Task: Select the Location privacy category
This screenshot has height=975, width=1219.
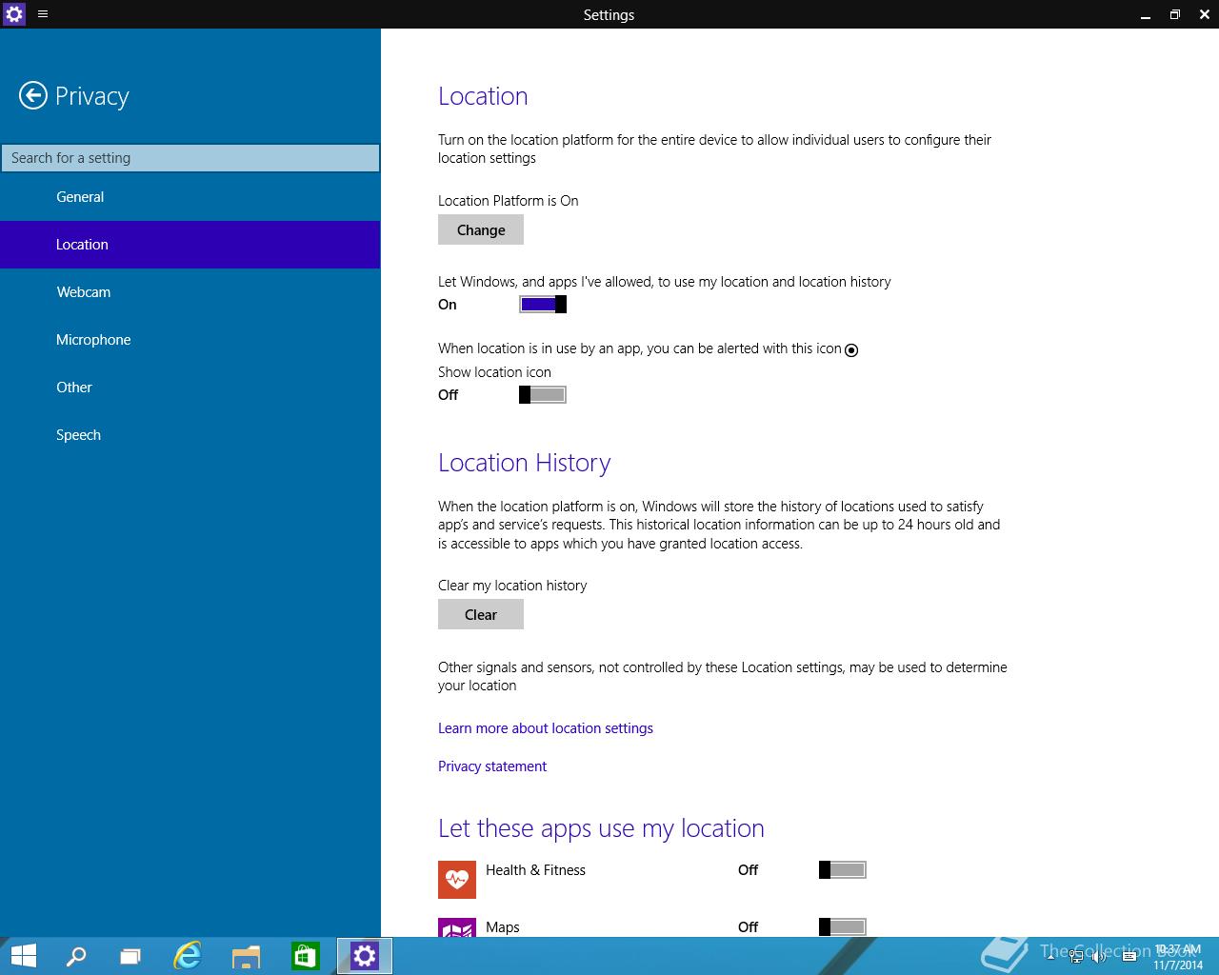Action: pos(190,245)
